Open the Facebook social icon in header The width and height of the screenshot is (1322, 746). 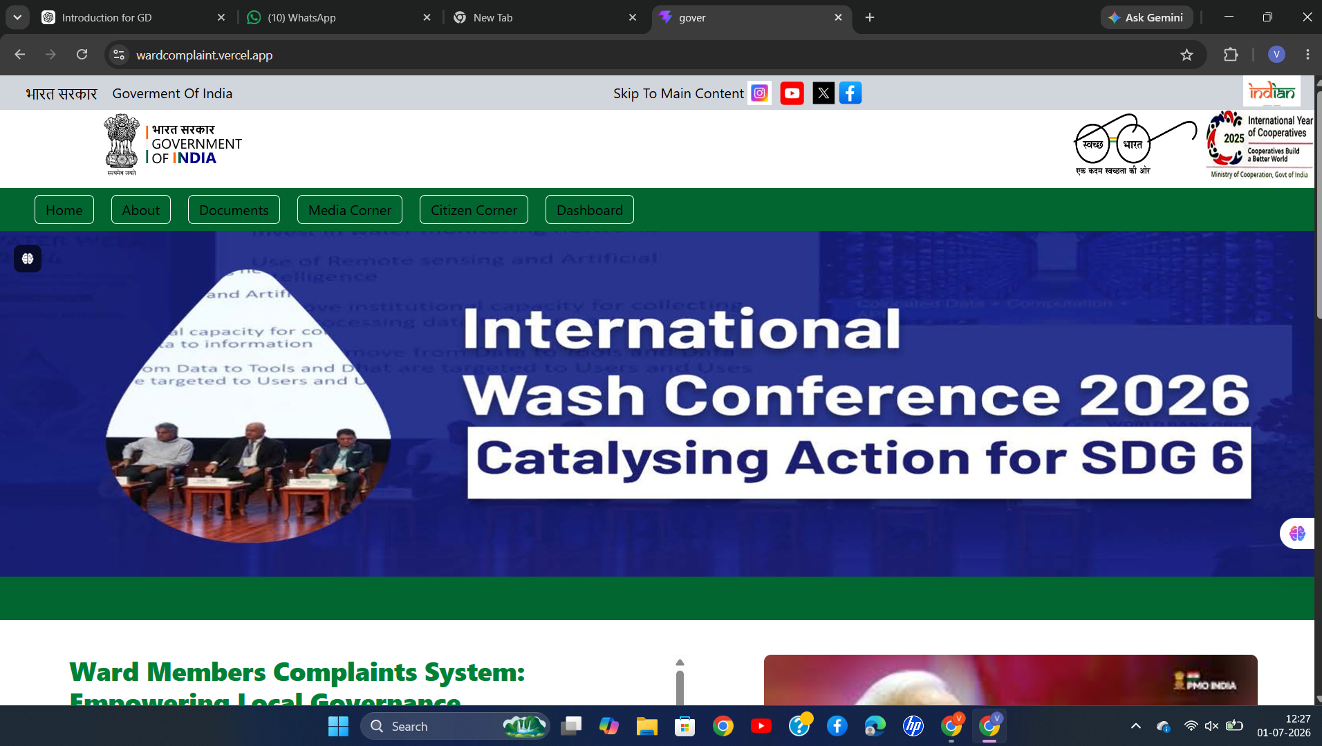[x=850, y=93]
